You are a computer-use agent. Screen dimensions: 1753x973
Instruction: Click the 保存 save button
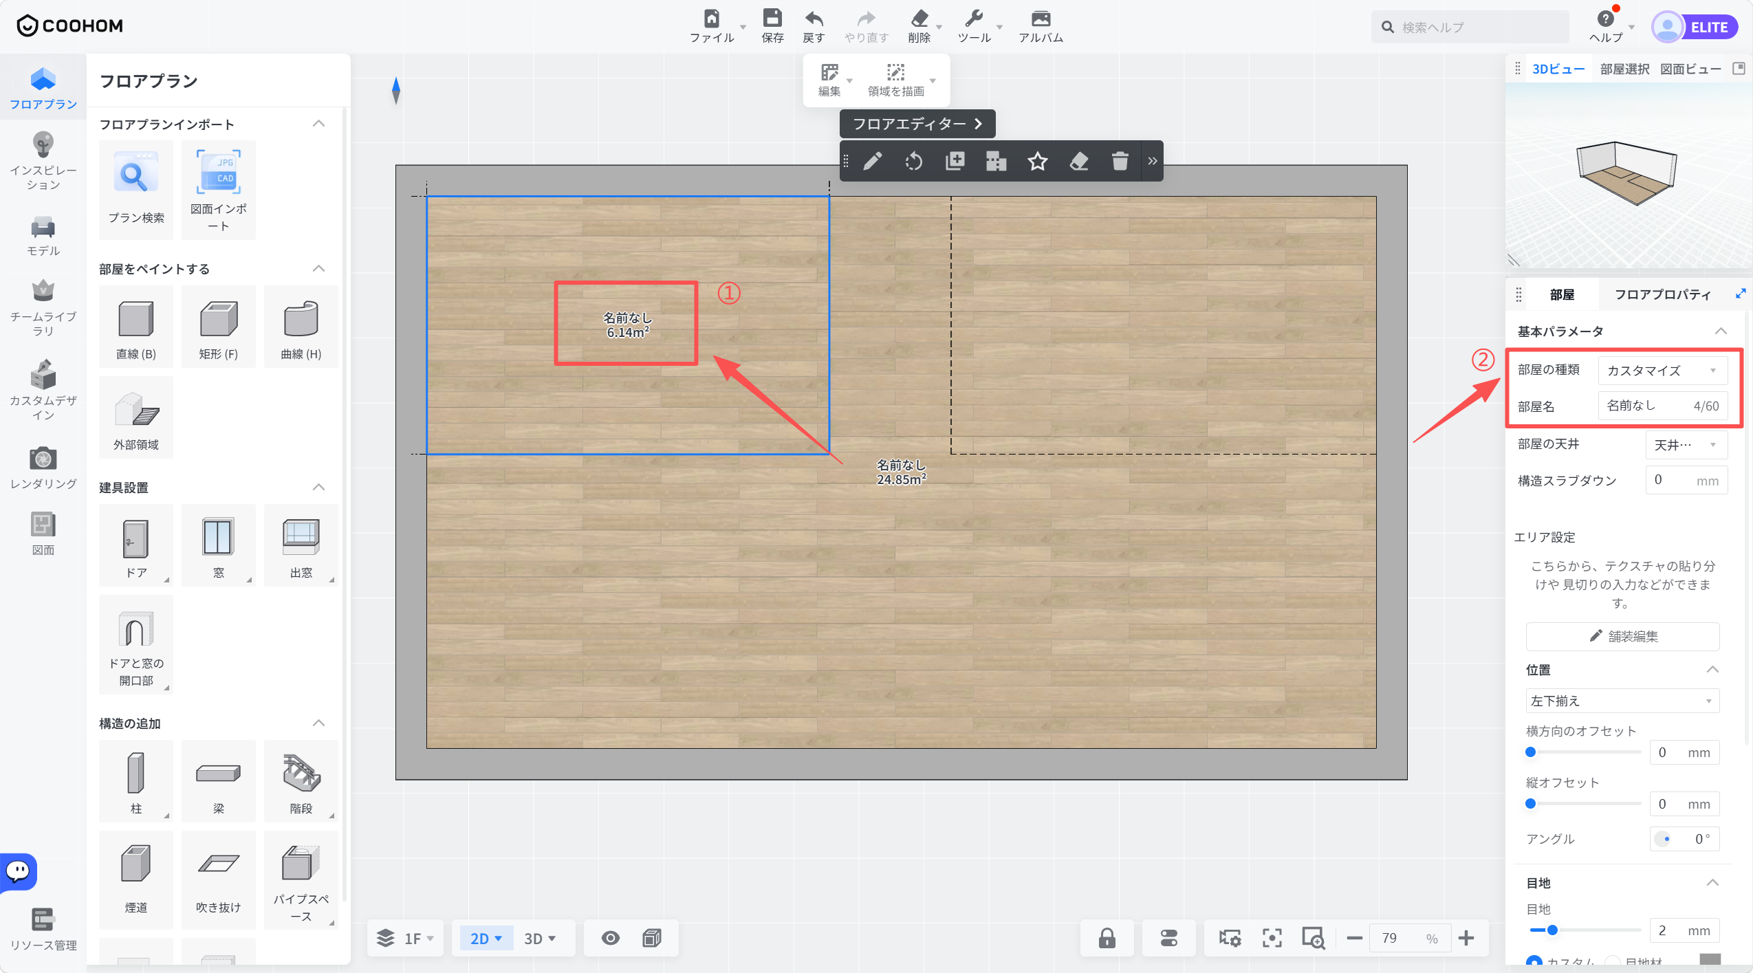pos(772,27)
